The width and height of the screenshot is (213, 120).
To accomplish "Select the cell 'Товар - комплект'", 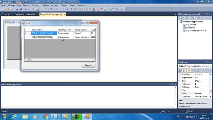I will [x=82, y=37].
